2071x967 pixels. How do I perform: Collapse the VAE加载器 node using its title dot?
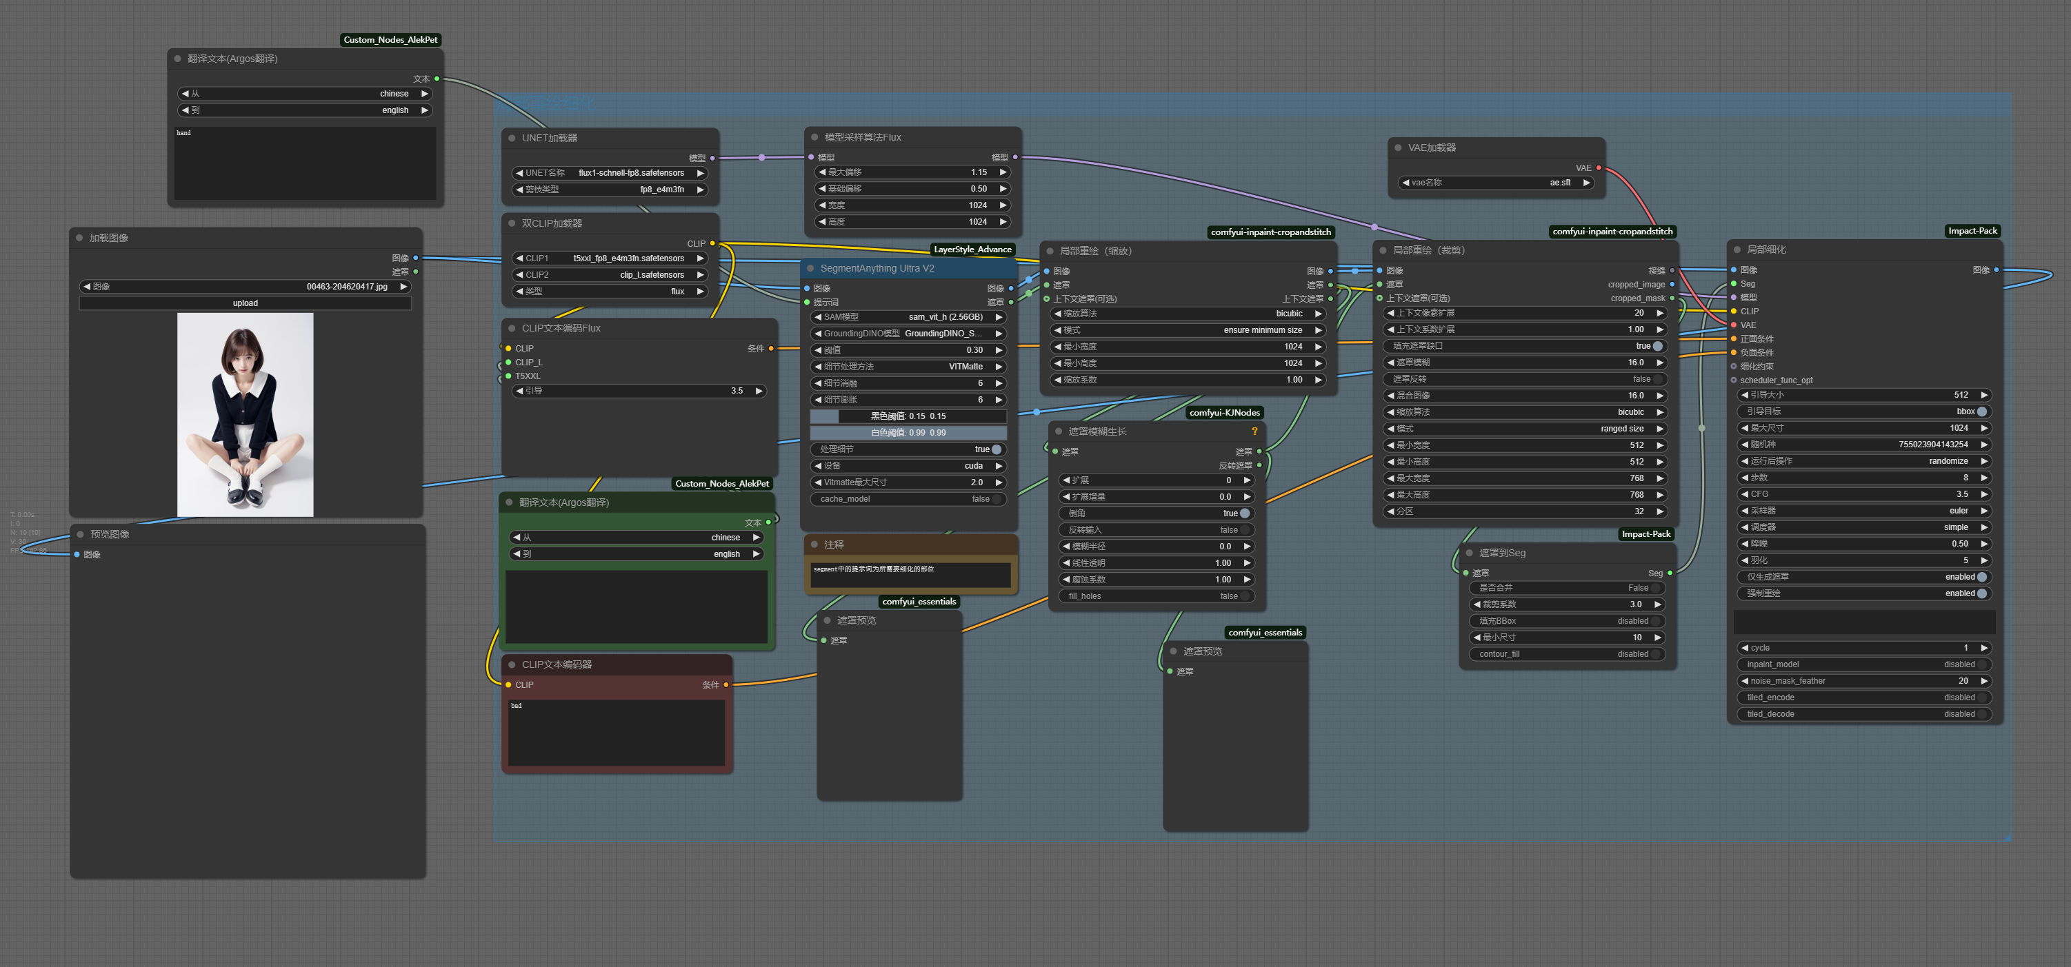[1398, 147]
